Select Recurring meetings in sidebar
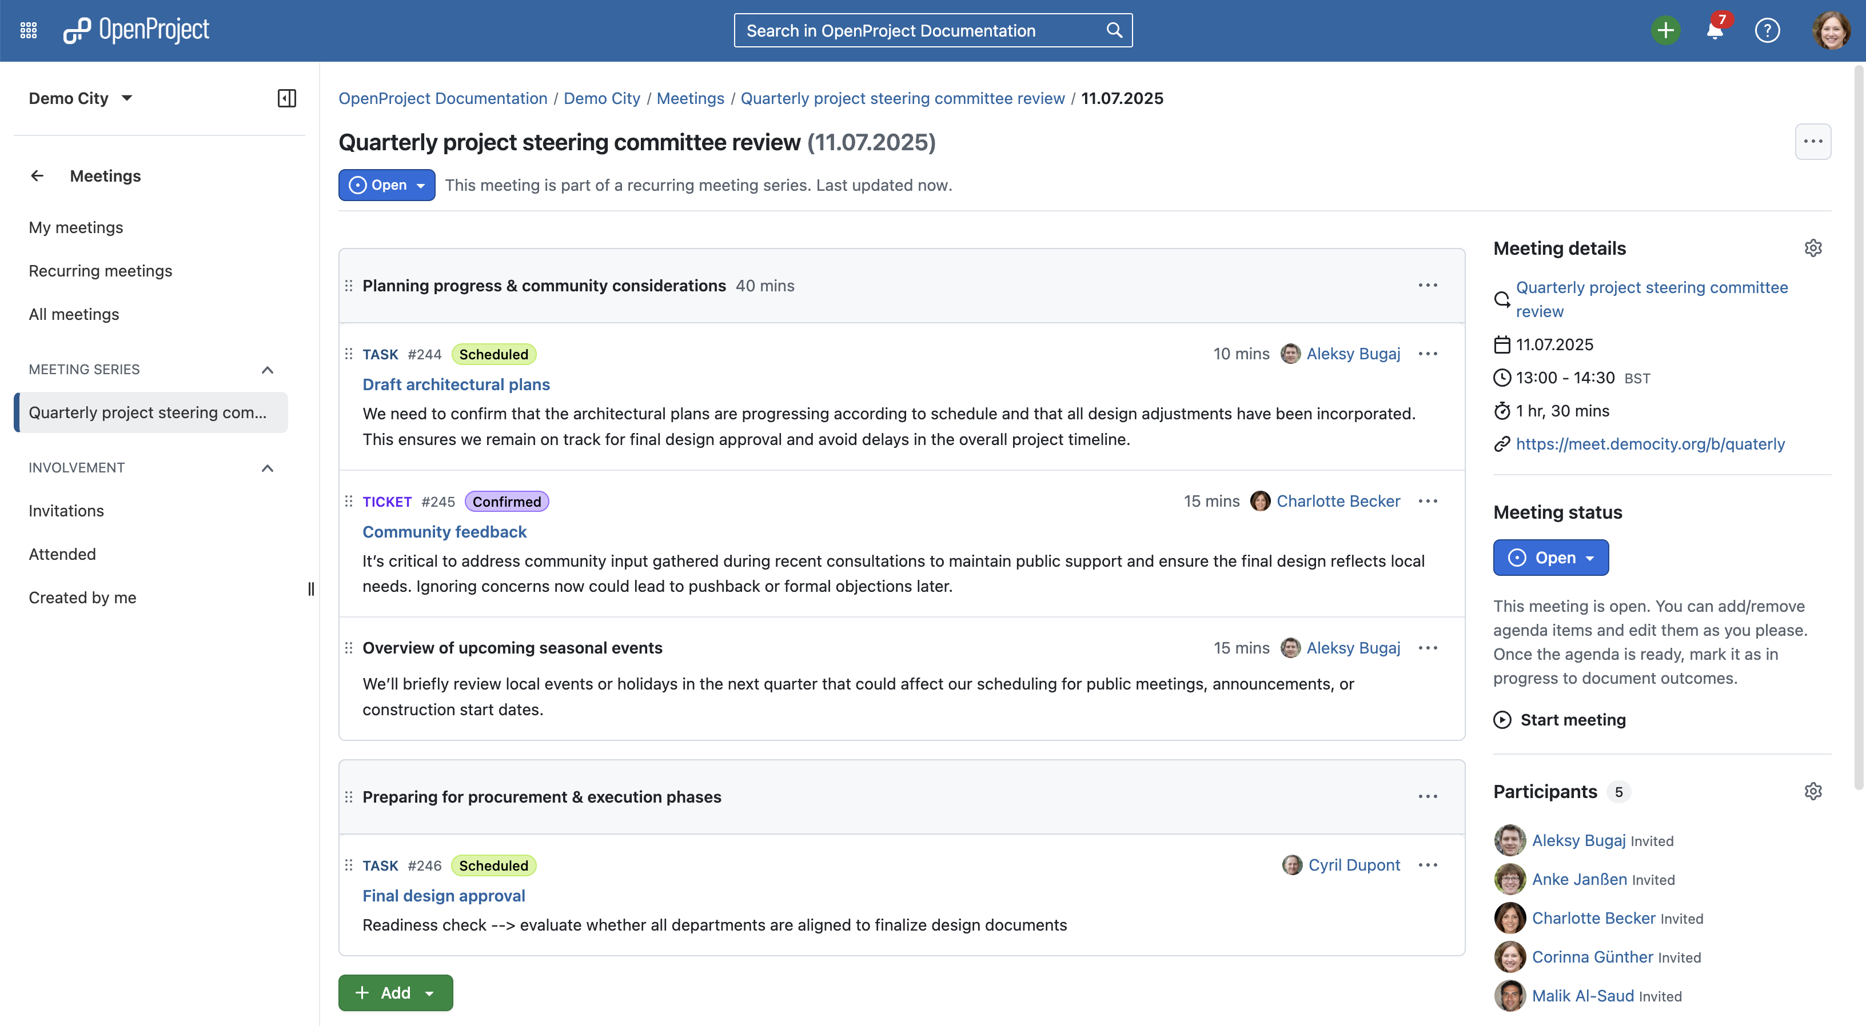This screenshot has width=1866, height=1026. (x=100, y=271)
